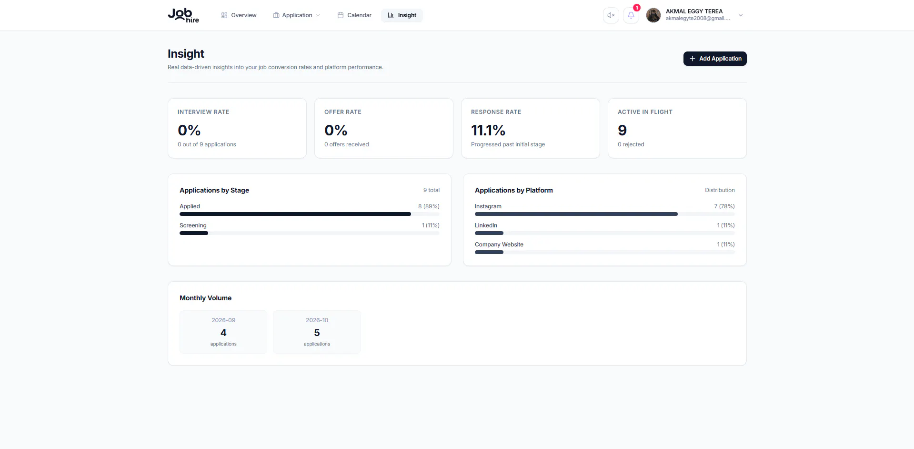
Task: Expand the user account dropdown chevron
Action: click(x=741, y=15)
